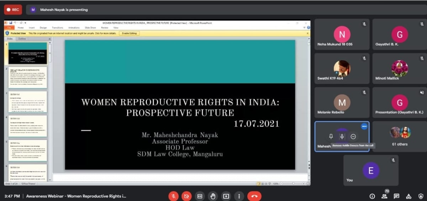Image resolution: width=427 pixels, height=201 pixels.
Task: Open host controls shield icon
Action: click(421, 196)
